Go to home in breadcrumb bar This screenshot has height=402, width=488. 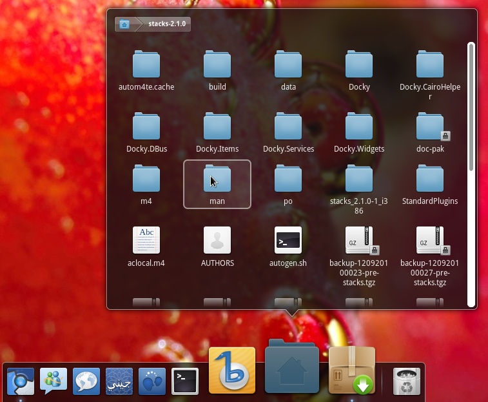tap(124, 24)
